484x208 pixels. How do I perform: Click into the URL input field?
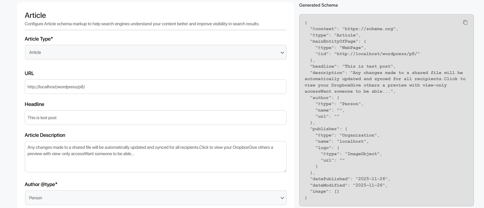(156, 87)
